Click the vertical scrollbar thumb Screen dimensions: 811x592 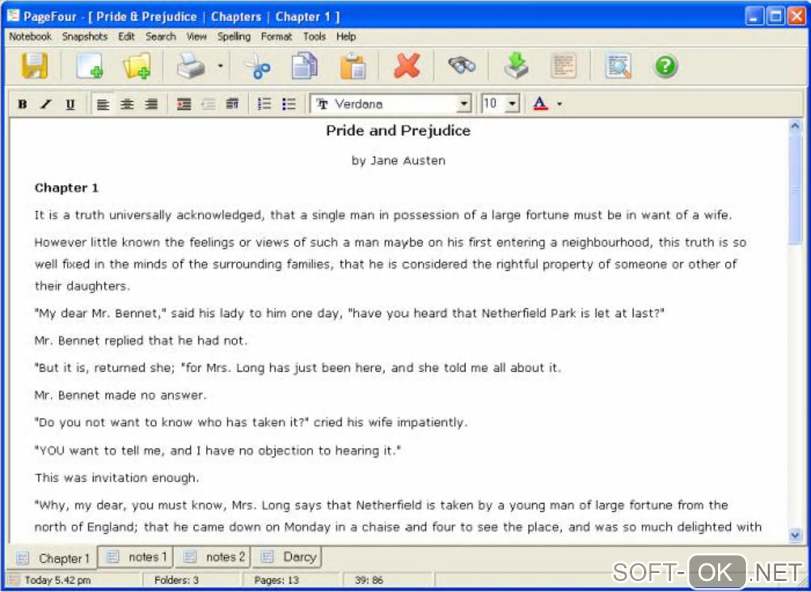(795, 188)
